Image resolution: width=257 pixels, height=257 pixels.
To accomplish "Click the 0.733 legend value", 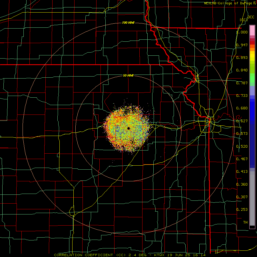I will (x=242, y=96).
